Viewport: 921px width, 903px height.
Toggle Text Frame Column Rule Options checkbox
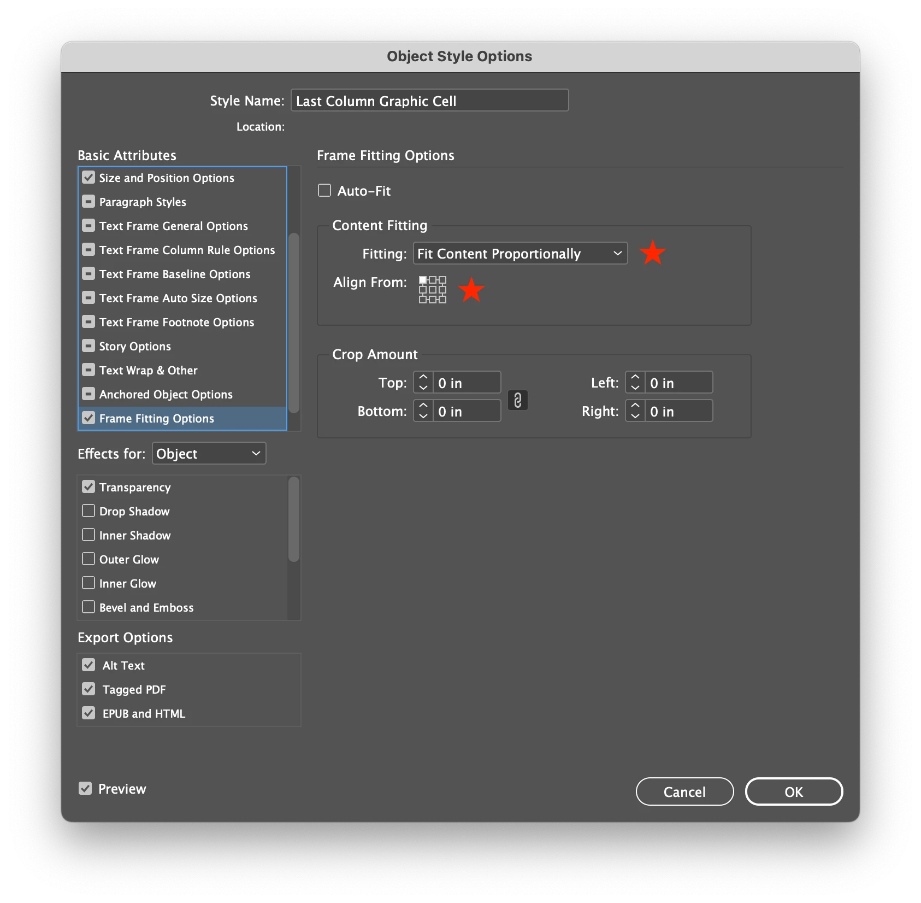click(88, 250)
